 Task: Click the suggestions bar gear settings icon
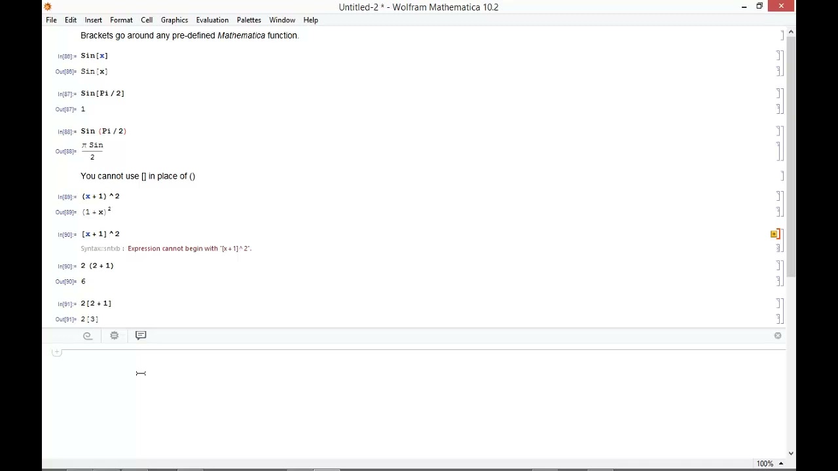pyautogui.click(x=114, y=336)
